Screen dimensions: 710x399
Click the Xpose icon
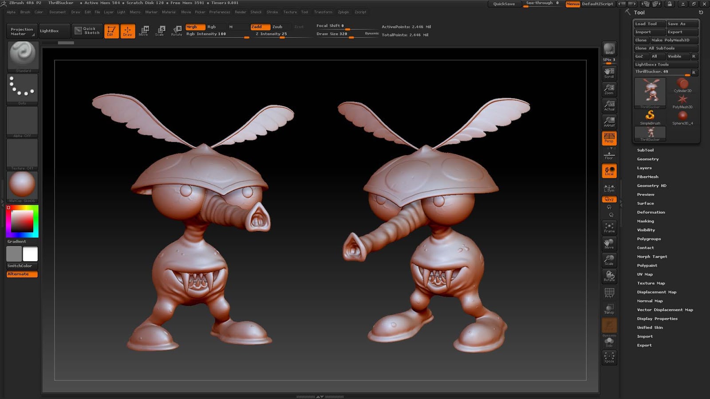[x=609, y=357]
